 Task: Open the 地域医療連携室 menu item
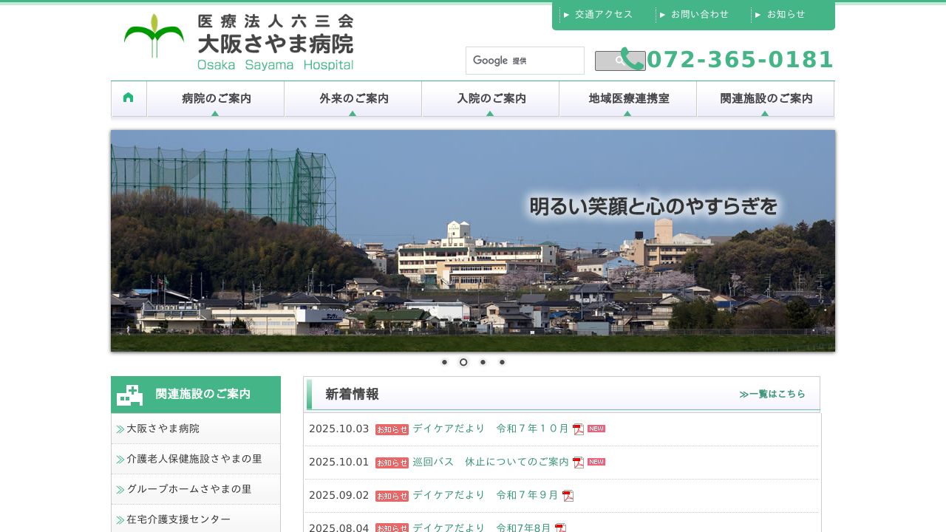tap(627, 98)
